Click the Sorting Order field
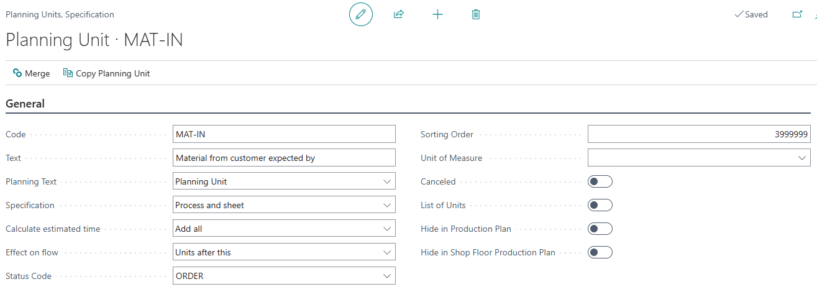Screen dimensions: 817x297 pyautogui.click(x=699, y=134)
